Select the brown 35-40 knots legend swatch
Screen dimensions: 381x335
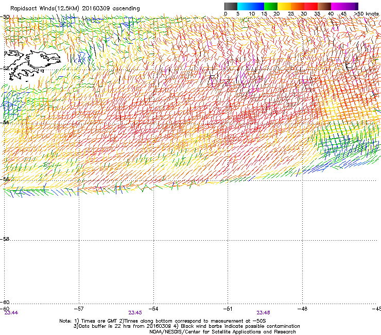324,6
